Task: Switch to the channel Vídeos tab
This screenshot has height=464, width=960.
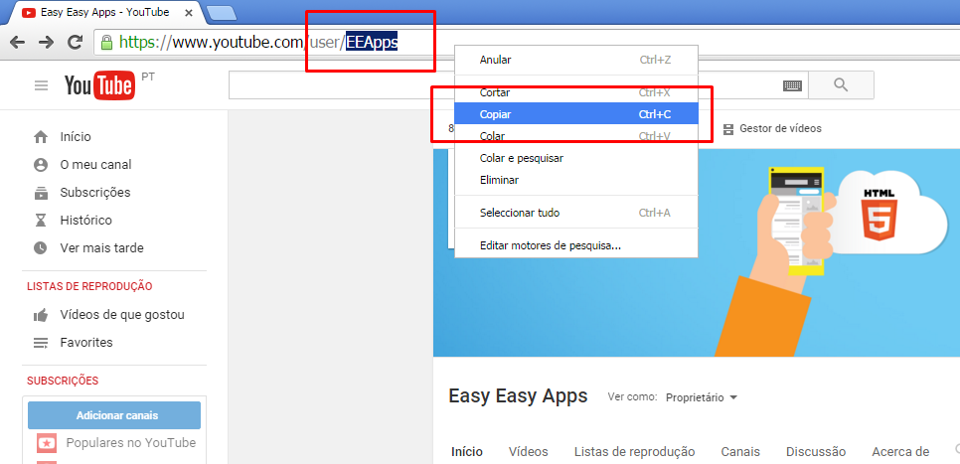Action: coord(529,452)
